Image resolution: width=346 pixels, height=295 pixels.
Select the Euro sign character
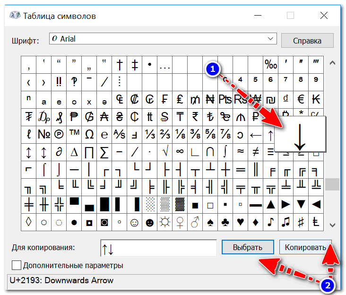click(301, 99)
